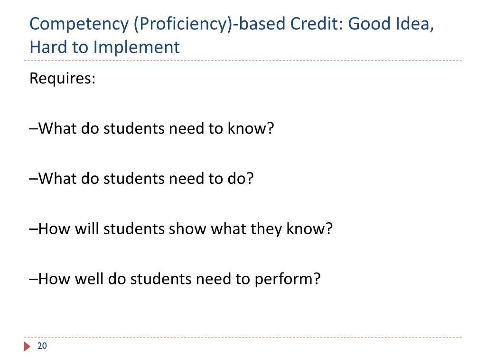Click the red triangle arrow marker

[x=27, y=346]
